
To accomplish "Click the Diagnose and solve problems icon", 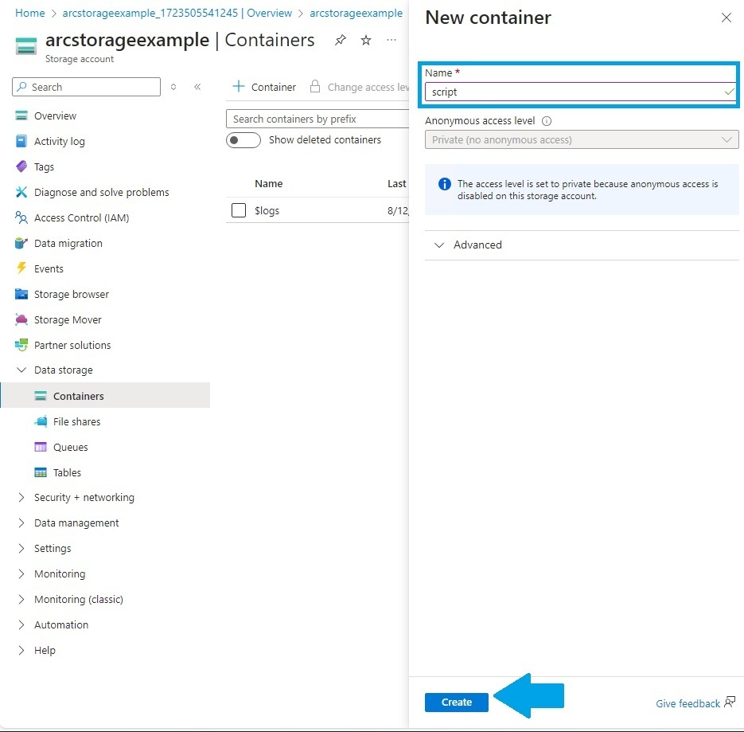I will pos(21,193).
